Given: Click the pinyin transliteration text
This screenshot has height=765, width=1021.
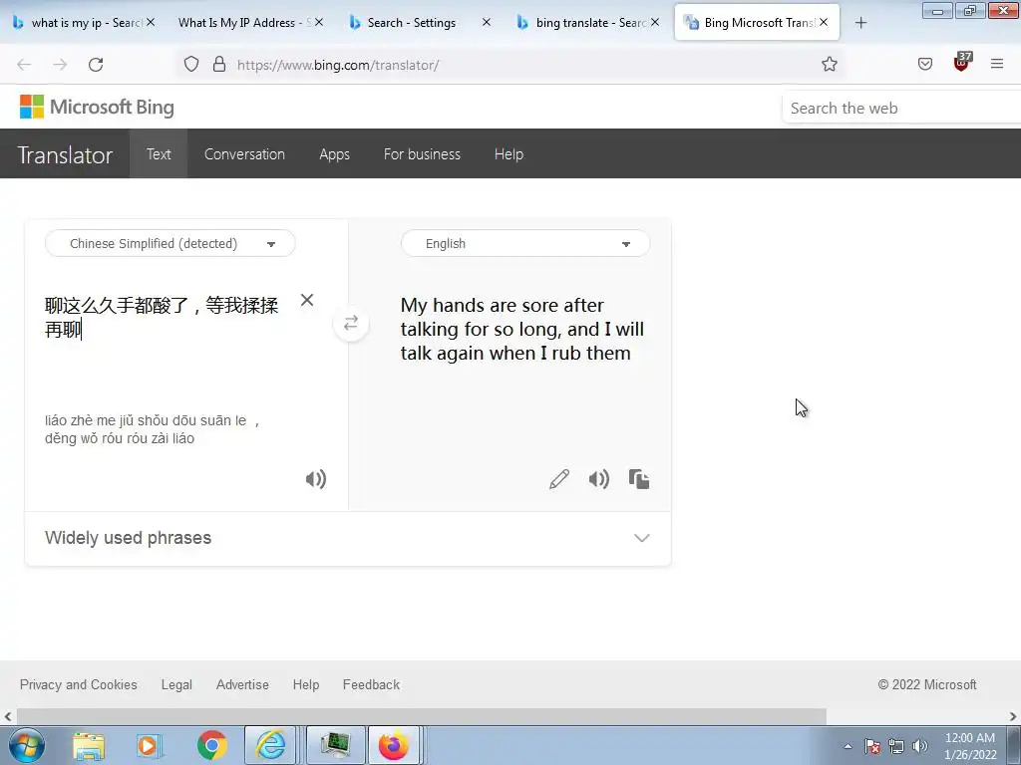Looking at the screenshot, I should click(x=153, y=429).
